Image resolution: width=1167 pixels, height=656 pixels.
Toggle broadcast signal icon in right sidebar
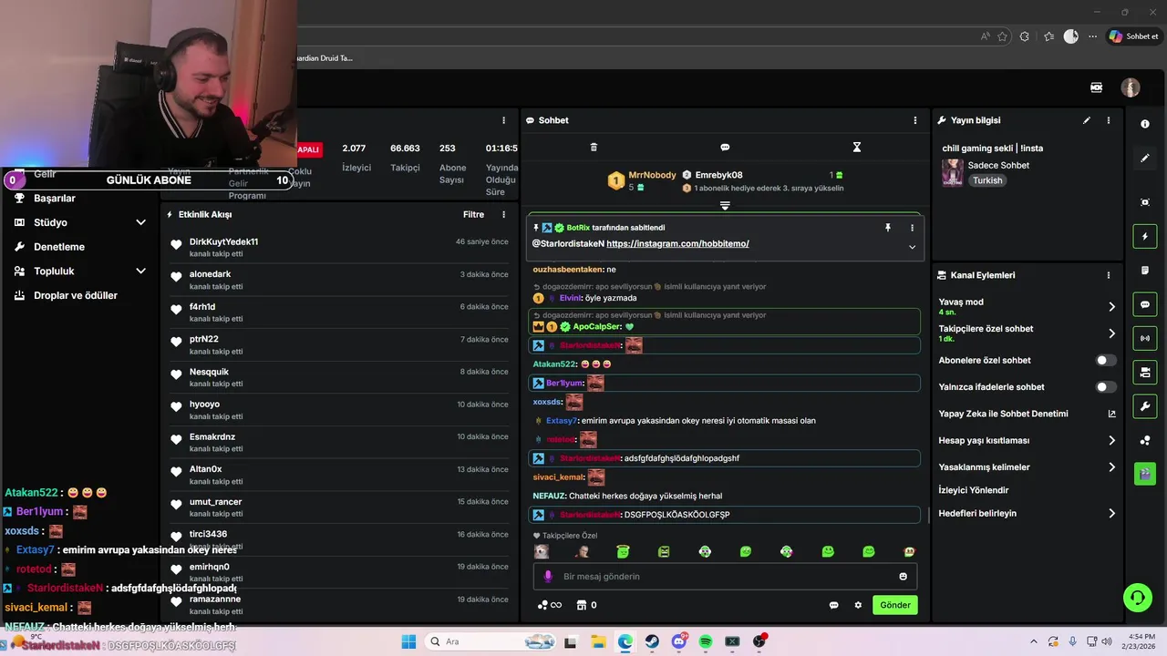click(x=1145, y=338)
